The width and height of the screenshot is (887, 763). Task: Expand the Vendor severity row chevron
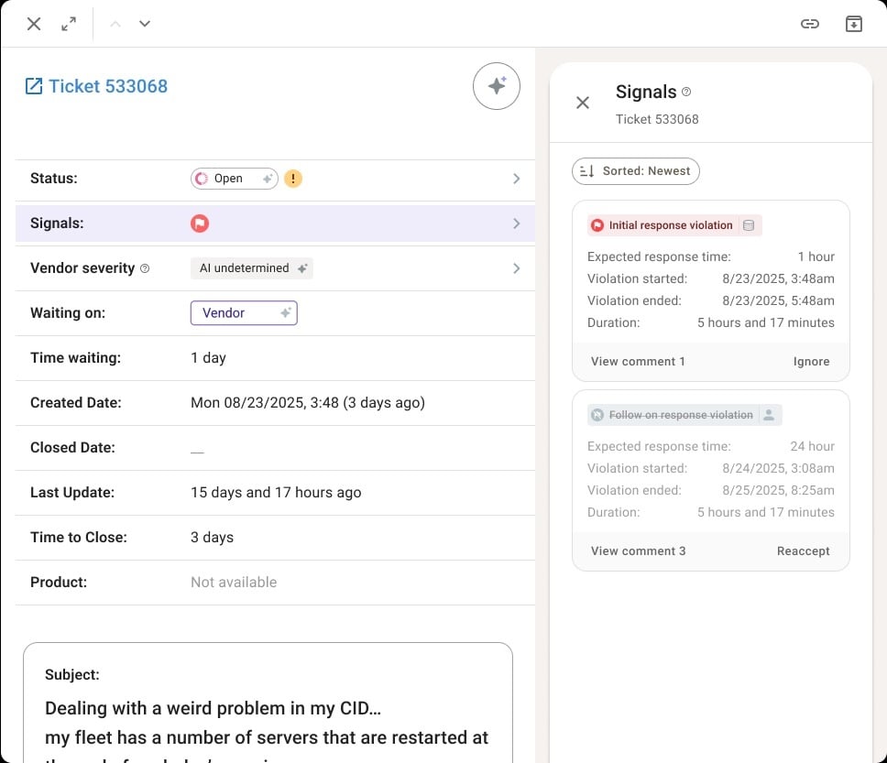pos(516,268)
